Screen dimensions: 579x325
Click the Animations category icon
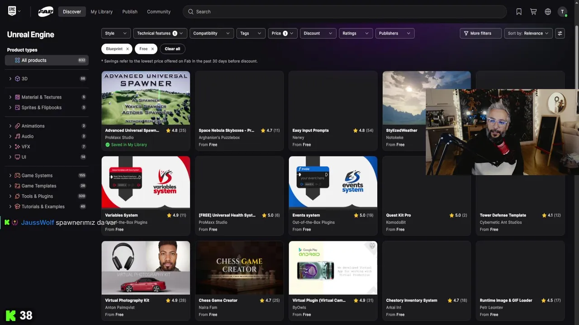click(x=17, y=126)
